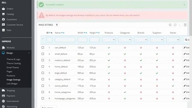
Task: Edit the small_default image setting
Action: point(186,54)
